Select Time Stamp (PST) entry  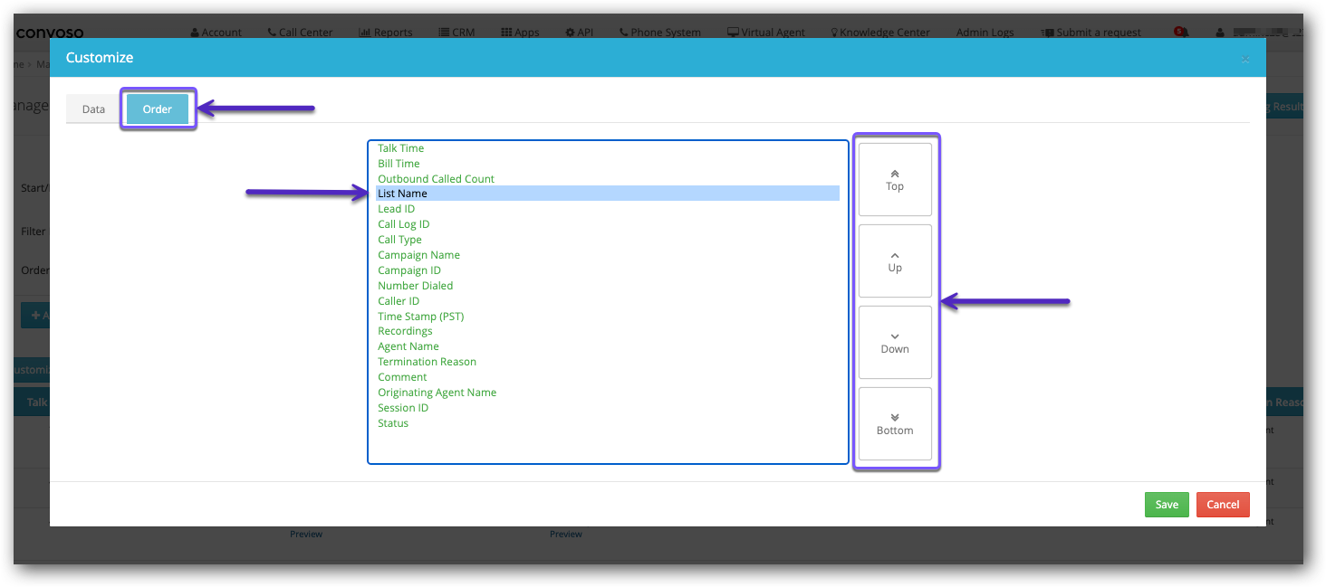[608, 317]
